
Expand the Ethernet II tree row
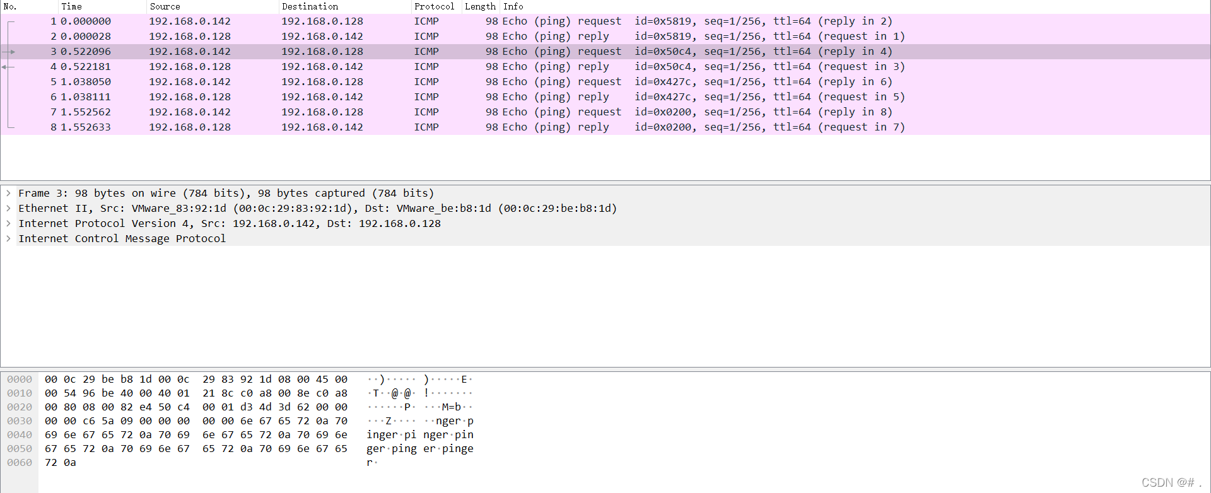[8, 209]
